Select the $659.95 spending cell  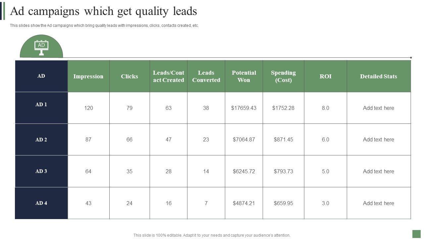[x=283, y=203]
